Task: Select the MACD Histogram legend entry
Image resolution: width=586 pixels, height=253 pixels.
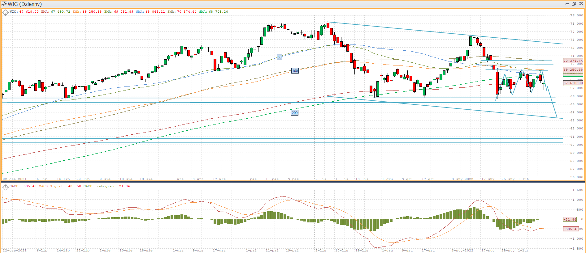Action: tap(106, 186)
